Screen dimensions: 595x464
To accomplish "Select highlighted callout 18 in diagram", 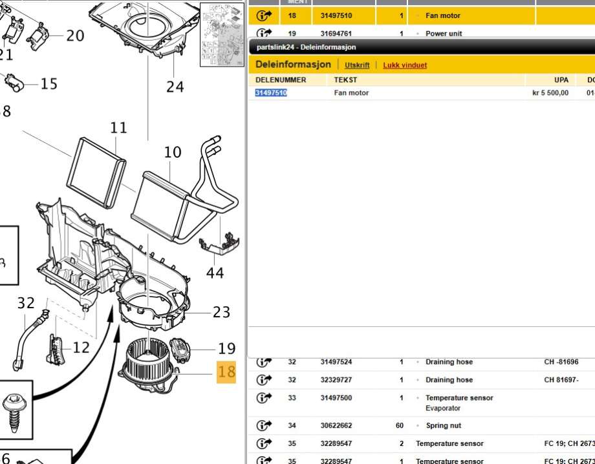I will click(226, 372).
